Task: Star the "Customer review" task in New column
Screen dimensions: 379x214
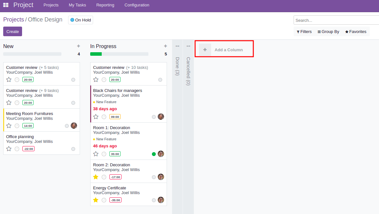Action: point(9,79)
